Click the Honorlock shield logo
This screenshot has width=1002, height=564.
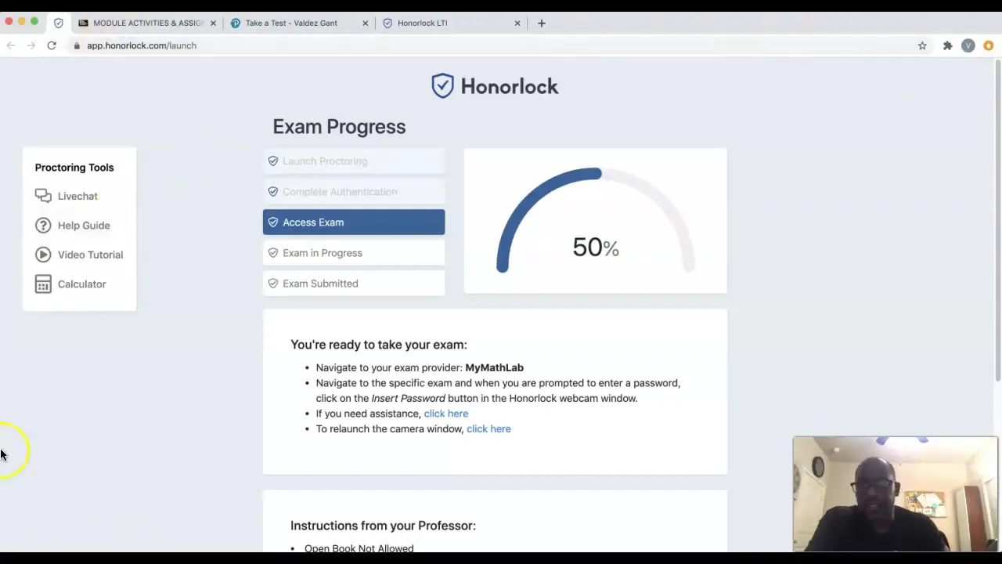pyautogui.click(x=442, y=85)
